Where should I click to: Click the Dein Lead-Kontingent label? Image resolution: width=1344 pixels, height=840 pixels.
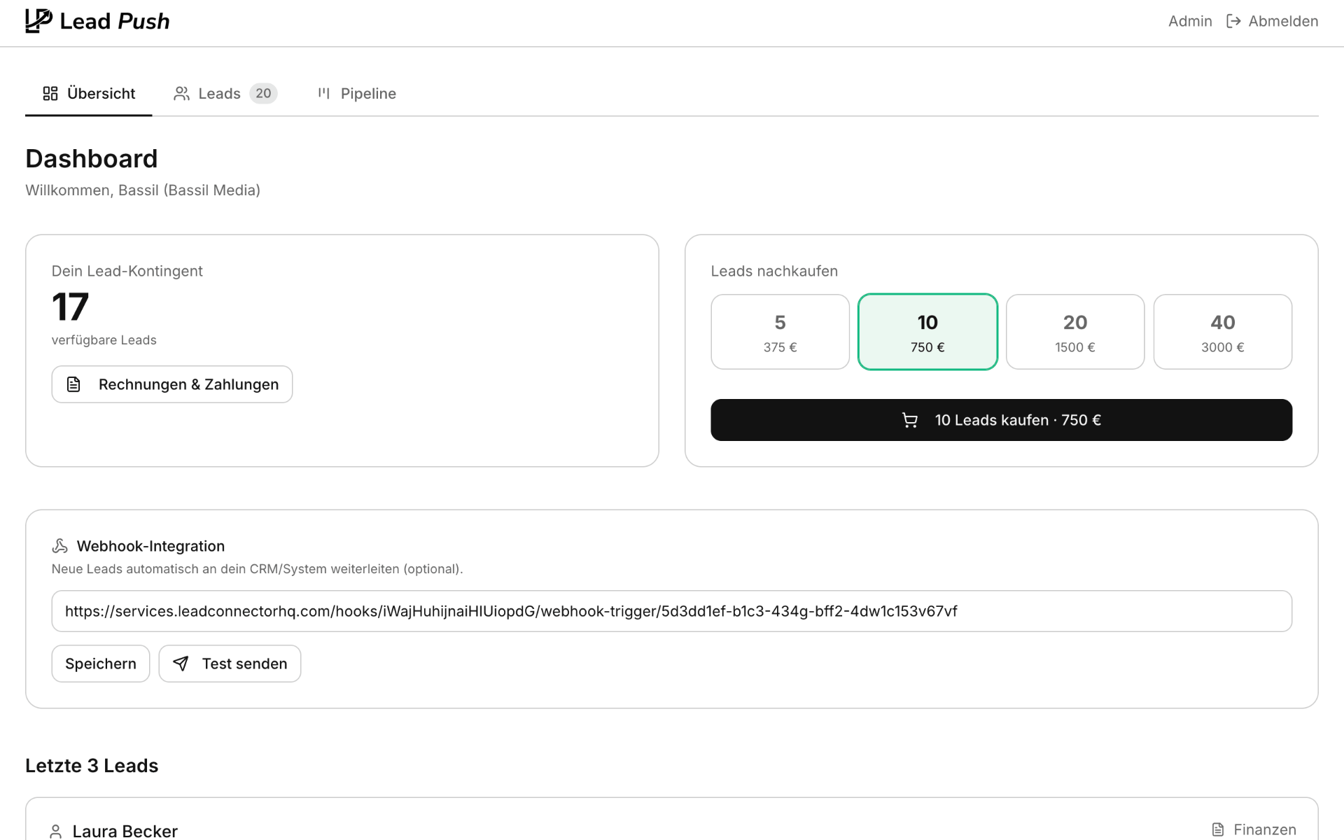tap(127, 271)
